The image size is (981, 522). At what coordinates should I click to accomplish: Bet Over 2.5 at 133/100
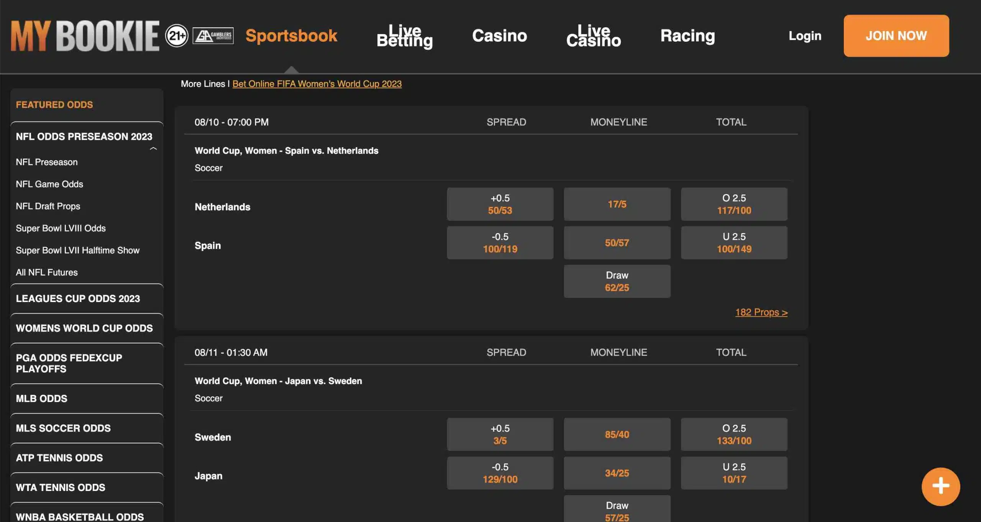pos(734,435)
